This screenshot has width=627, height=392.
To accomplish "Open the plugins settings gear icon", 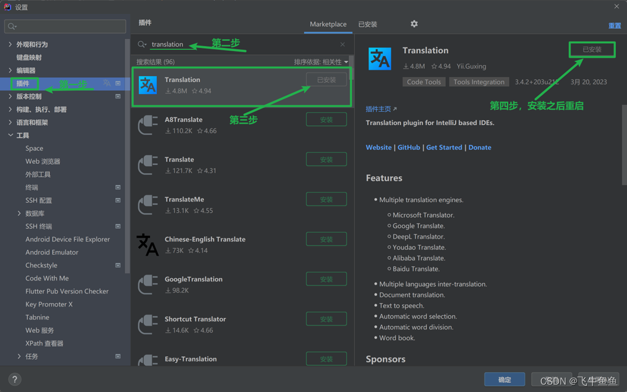I will point(414,24).
